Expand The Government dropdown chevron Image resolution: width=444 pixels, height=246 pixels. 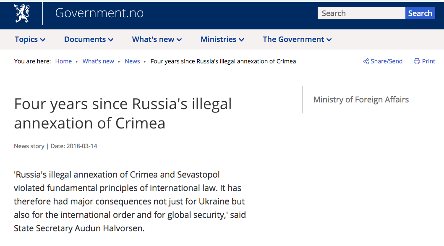click(x=329, y=40)
